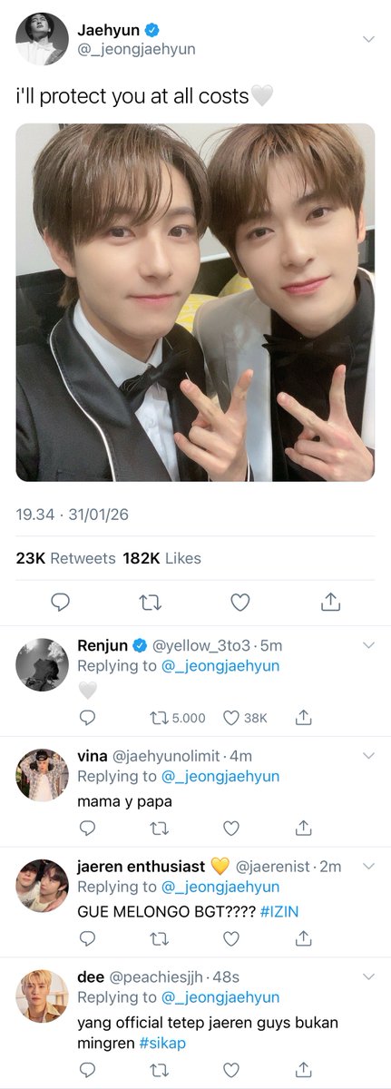391x1089 pixels.
Task: Retweet Jaehyun's main tweet
Action: (x=150, y=602)
